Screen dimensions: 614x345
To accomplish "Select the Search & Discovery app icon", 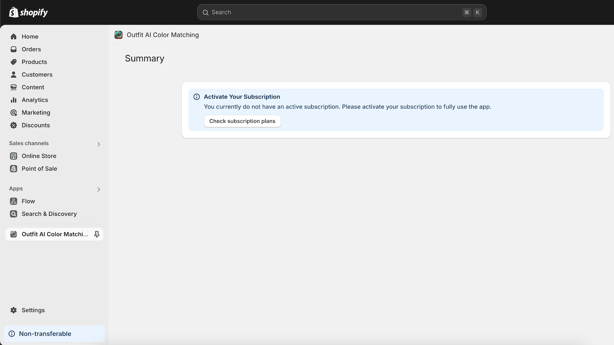I will pyautogui.click(x=13, y=214).
